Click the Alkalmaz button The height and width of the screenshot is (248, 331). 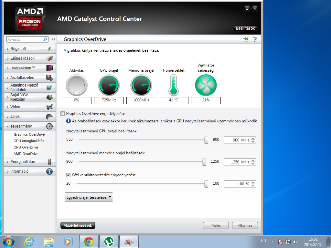pos(245,225)
